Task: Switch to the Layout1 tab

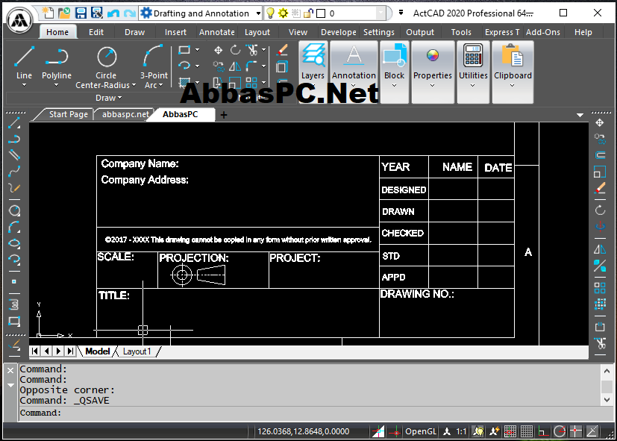Action: point(137,351)
